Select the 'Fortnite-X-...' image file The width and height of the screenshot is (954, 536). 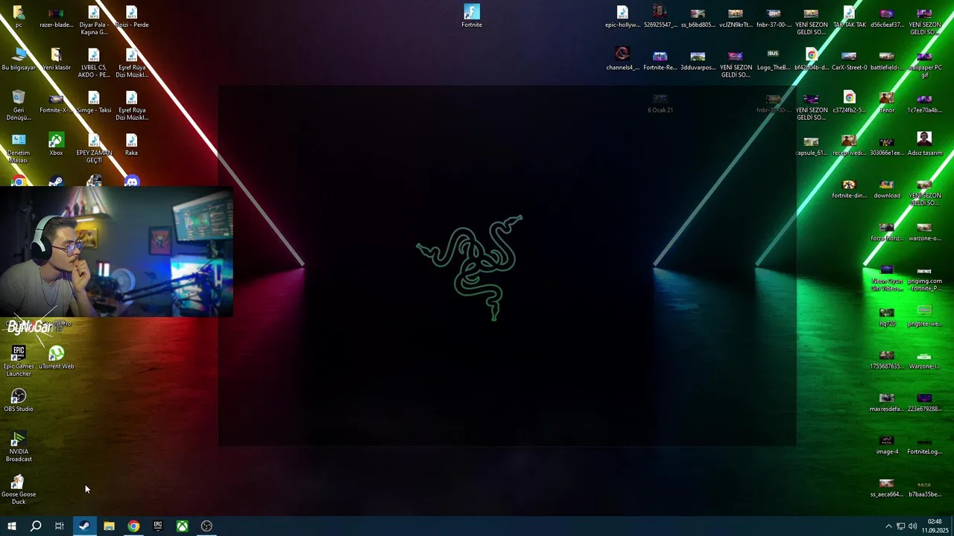(x=56, y=103)
